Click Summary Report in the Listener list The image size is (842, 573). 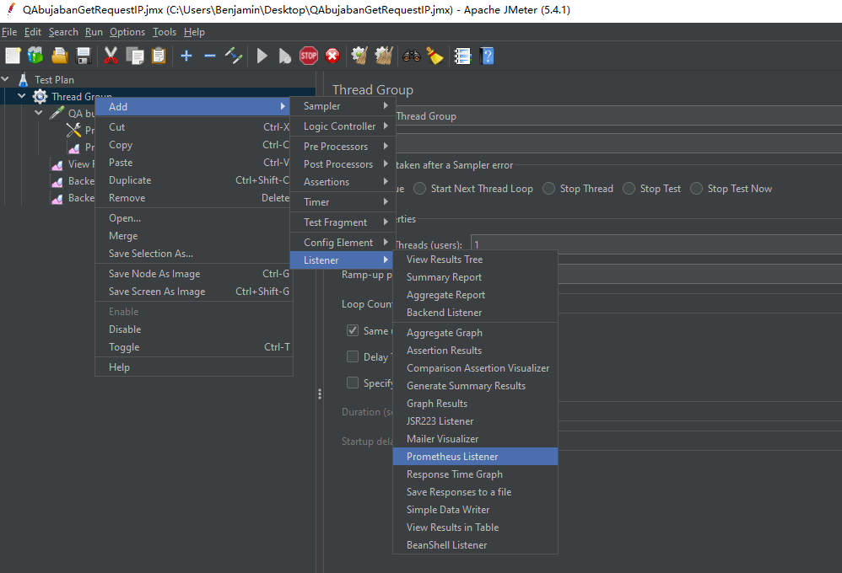445,276
